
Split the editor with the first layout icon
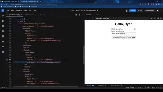point(76,15)
